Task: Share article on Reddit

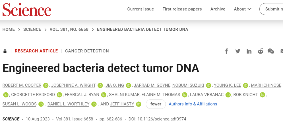Action: 261,51
